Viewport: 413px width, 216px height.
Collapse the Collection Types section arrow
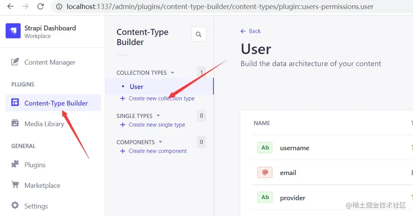click(172, 73)
